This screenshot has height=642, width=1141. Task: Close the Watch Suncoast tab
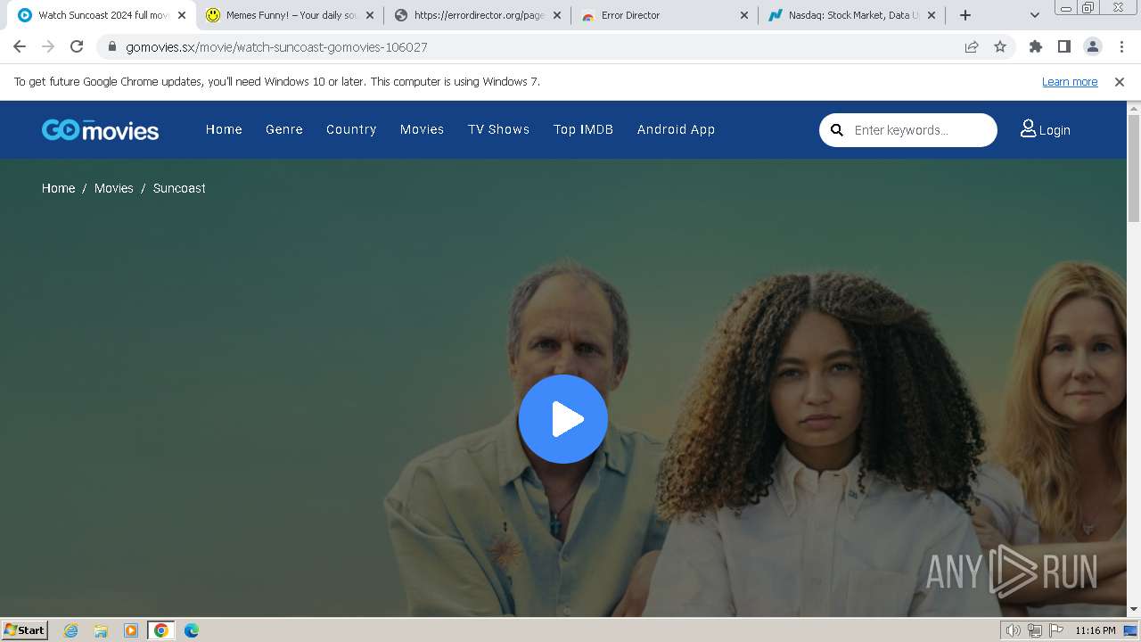click(182, 15)
